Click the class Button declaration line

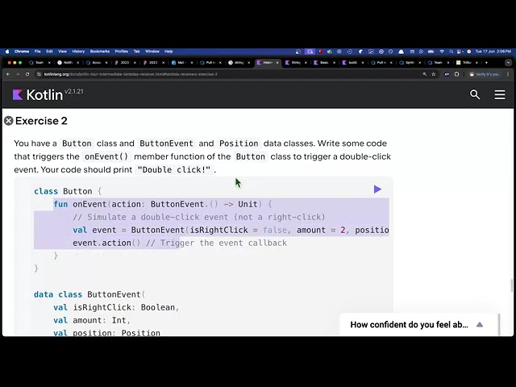(68, 191)
